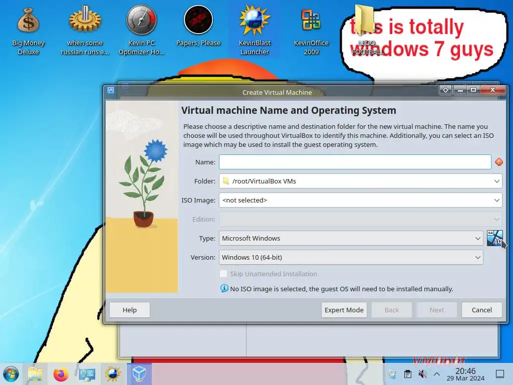Open the file manager in taskbar
This screenshot has width=513, height=385.
pos(35,374)
